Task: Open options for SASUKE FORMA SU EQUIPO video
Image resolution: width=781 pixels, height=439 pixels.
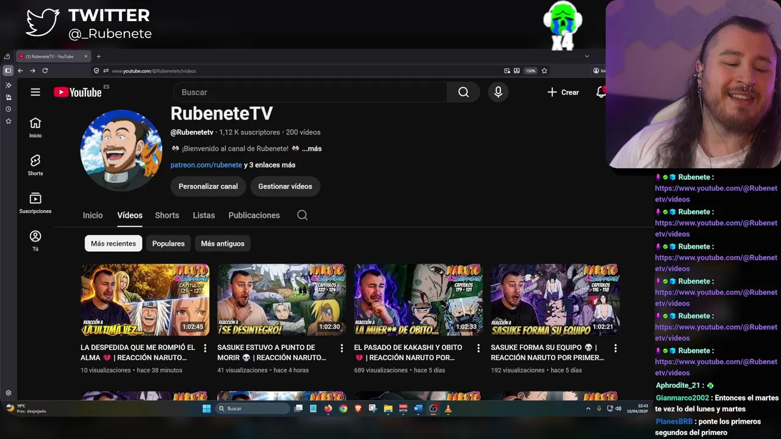Action: (615, 348)
